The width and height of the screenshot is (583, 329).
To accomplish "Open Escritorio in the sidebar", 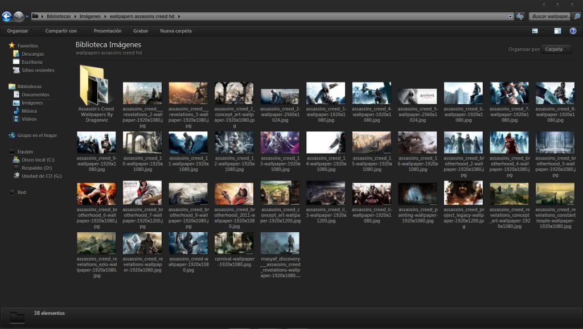I will [32, 62].
